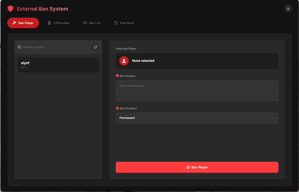Click the list icon next to Ban List

pyautogui.click(x=85, y=23)
